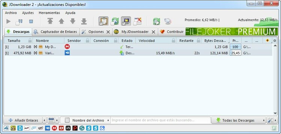Open the Nombre del Archivo search-type dropdown

[x=85, y=120]
